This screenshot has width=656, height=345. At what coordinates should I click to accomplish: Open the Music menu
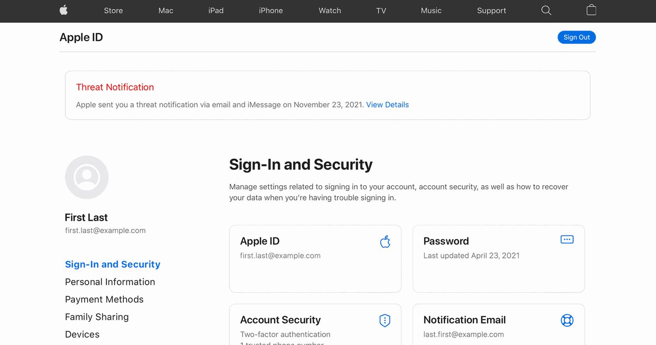pos(431,10)
